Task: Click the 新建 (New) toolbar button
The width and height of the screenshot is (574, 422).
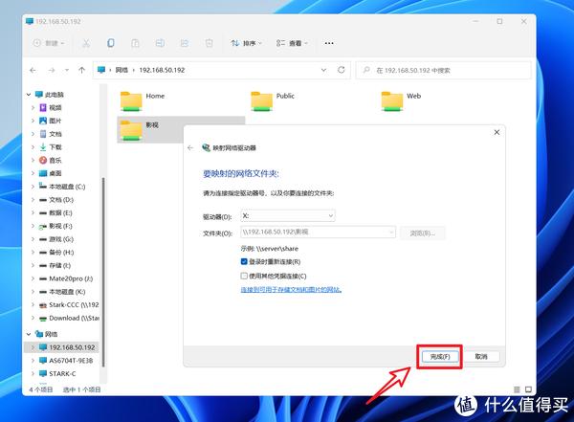Action: [x=49, y=43]
